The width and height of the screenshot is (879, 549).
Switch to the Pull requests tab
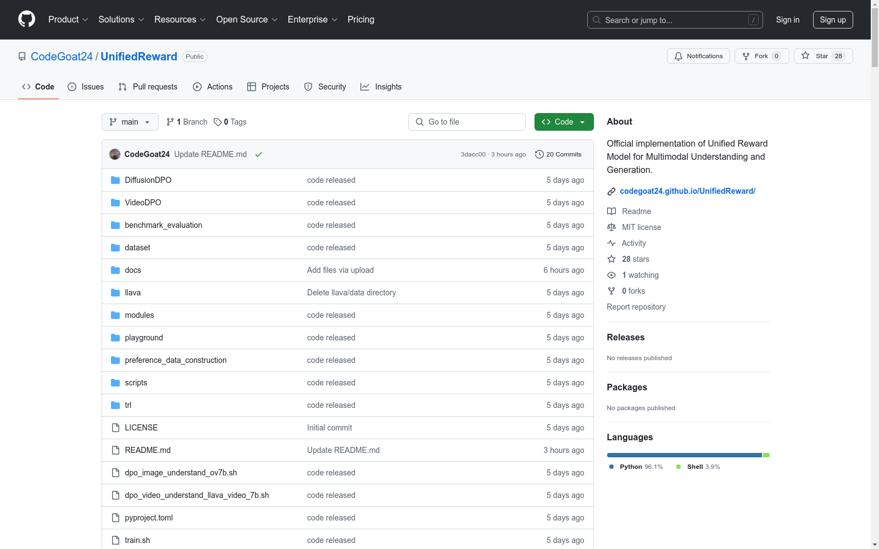click(148, 87)
